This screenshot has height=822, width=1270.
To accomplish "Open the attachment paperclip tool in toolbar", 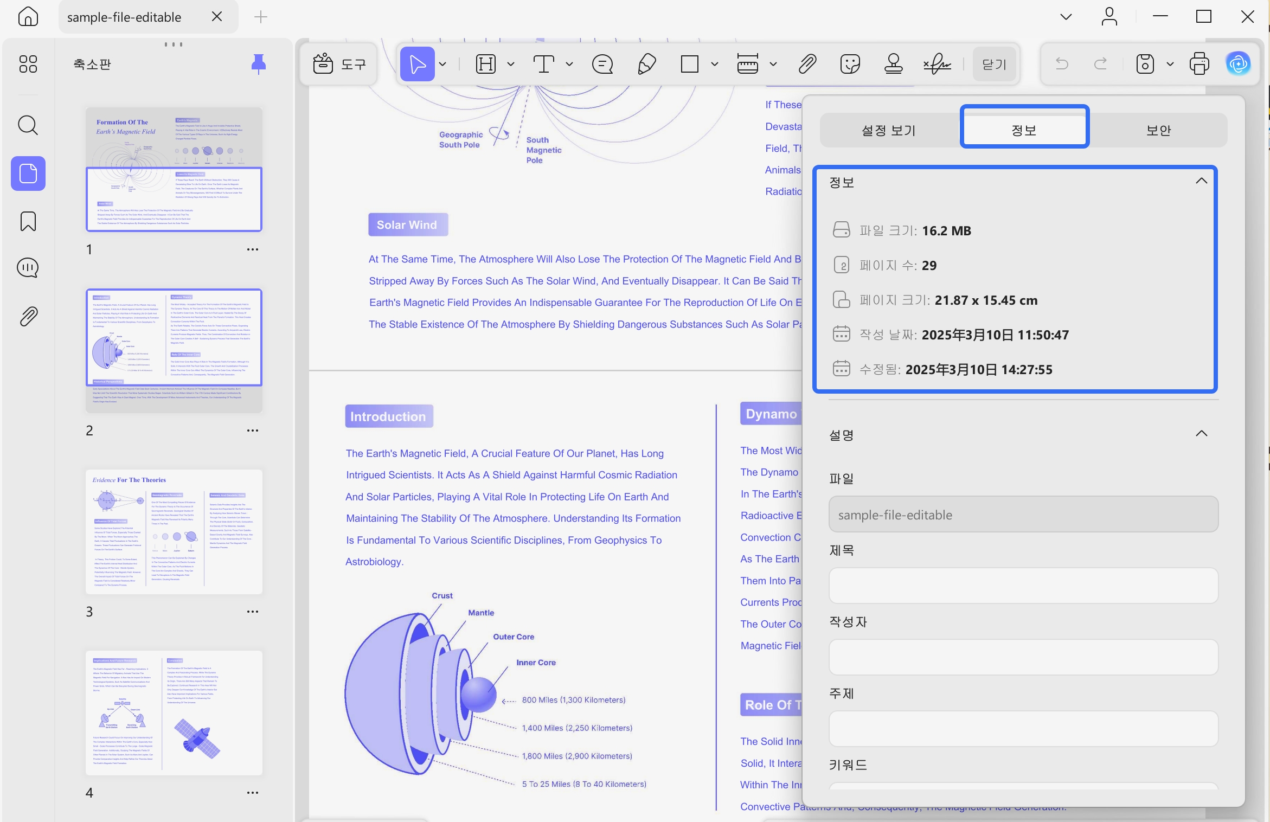I will (807, 64).
